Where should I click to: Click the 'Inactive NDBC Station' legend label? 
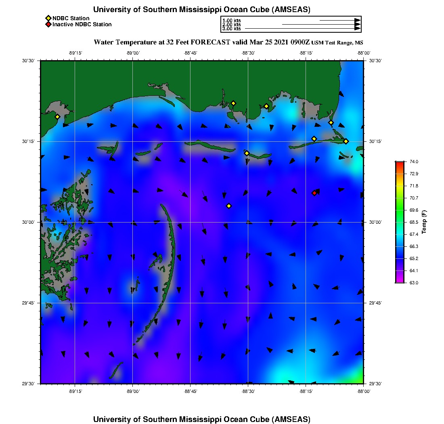[82, 24]
